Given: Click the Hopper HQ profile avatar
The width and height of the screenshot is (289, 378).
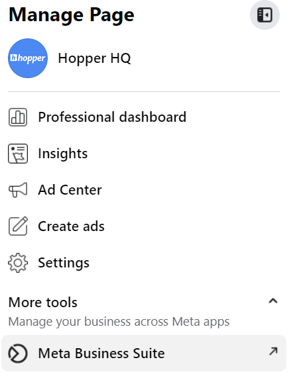Looking at the screenshot, I should click(28, 58).
